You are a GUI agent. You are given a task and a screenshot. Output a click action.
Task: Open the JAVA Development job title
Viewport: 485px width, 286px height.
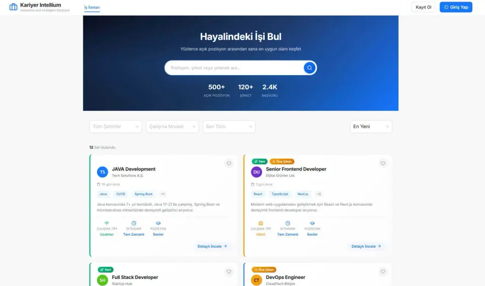(133, 169)
